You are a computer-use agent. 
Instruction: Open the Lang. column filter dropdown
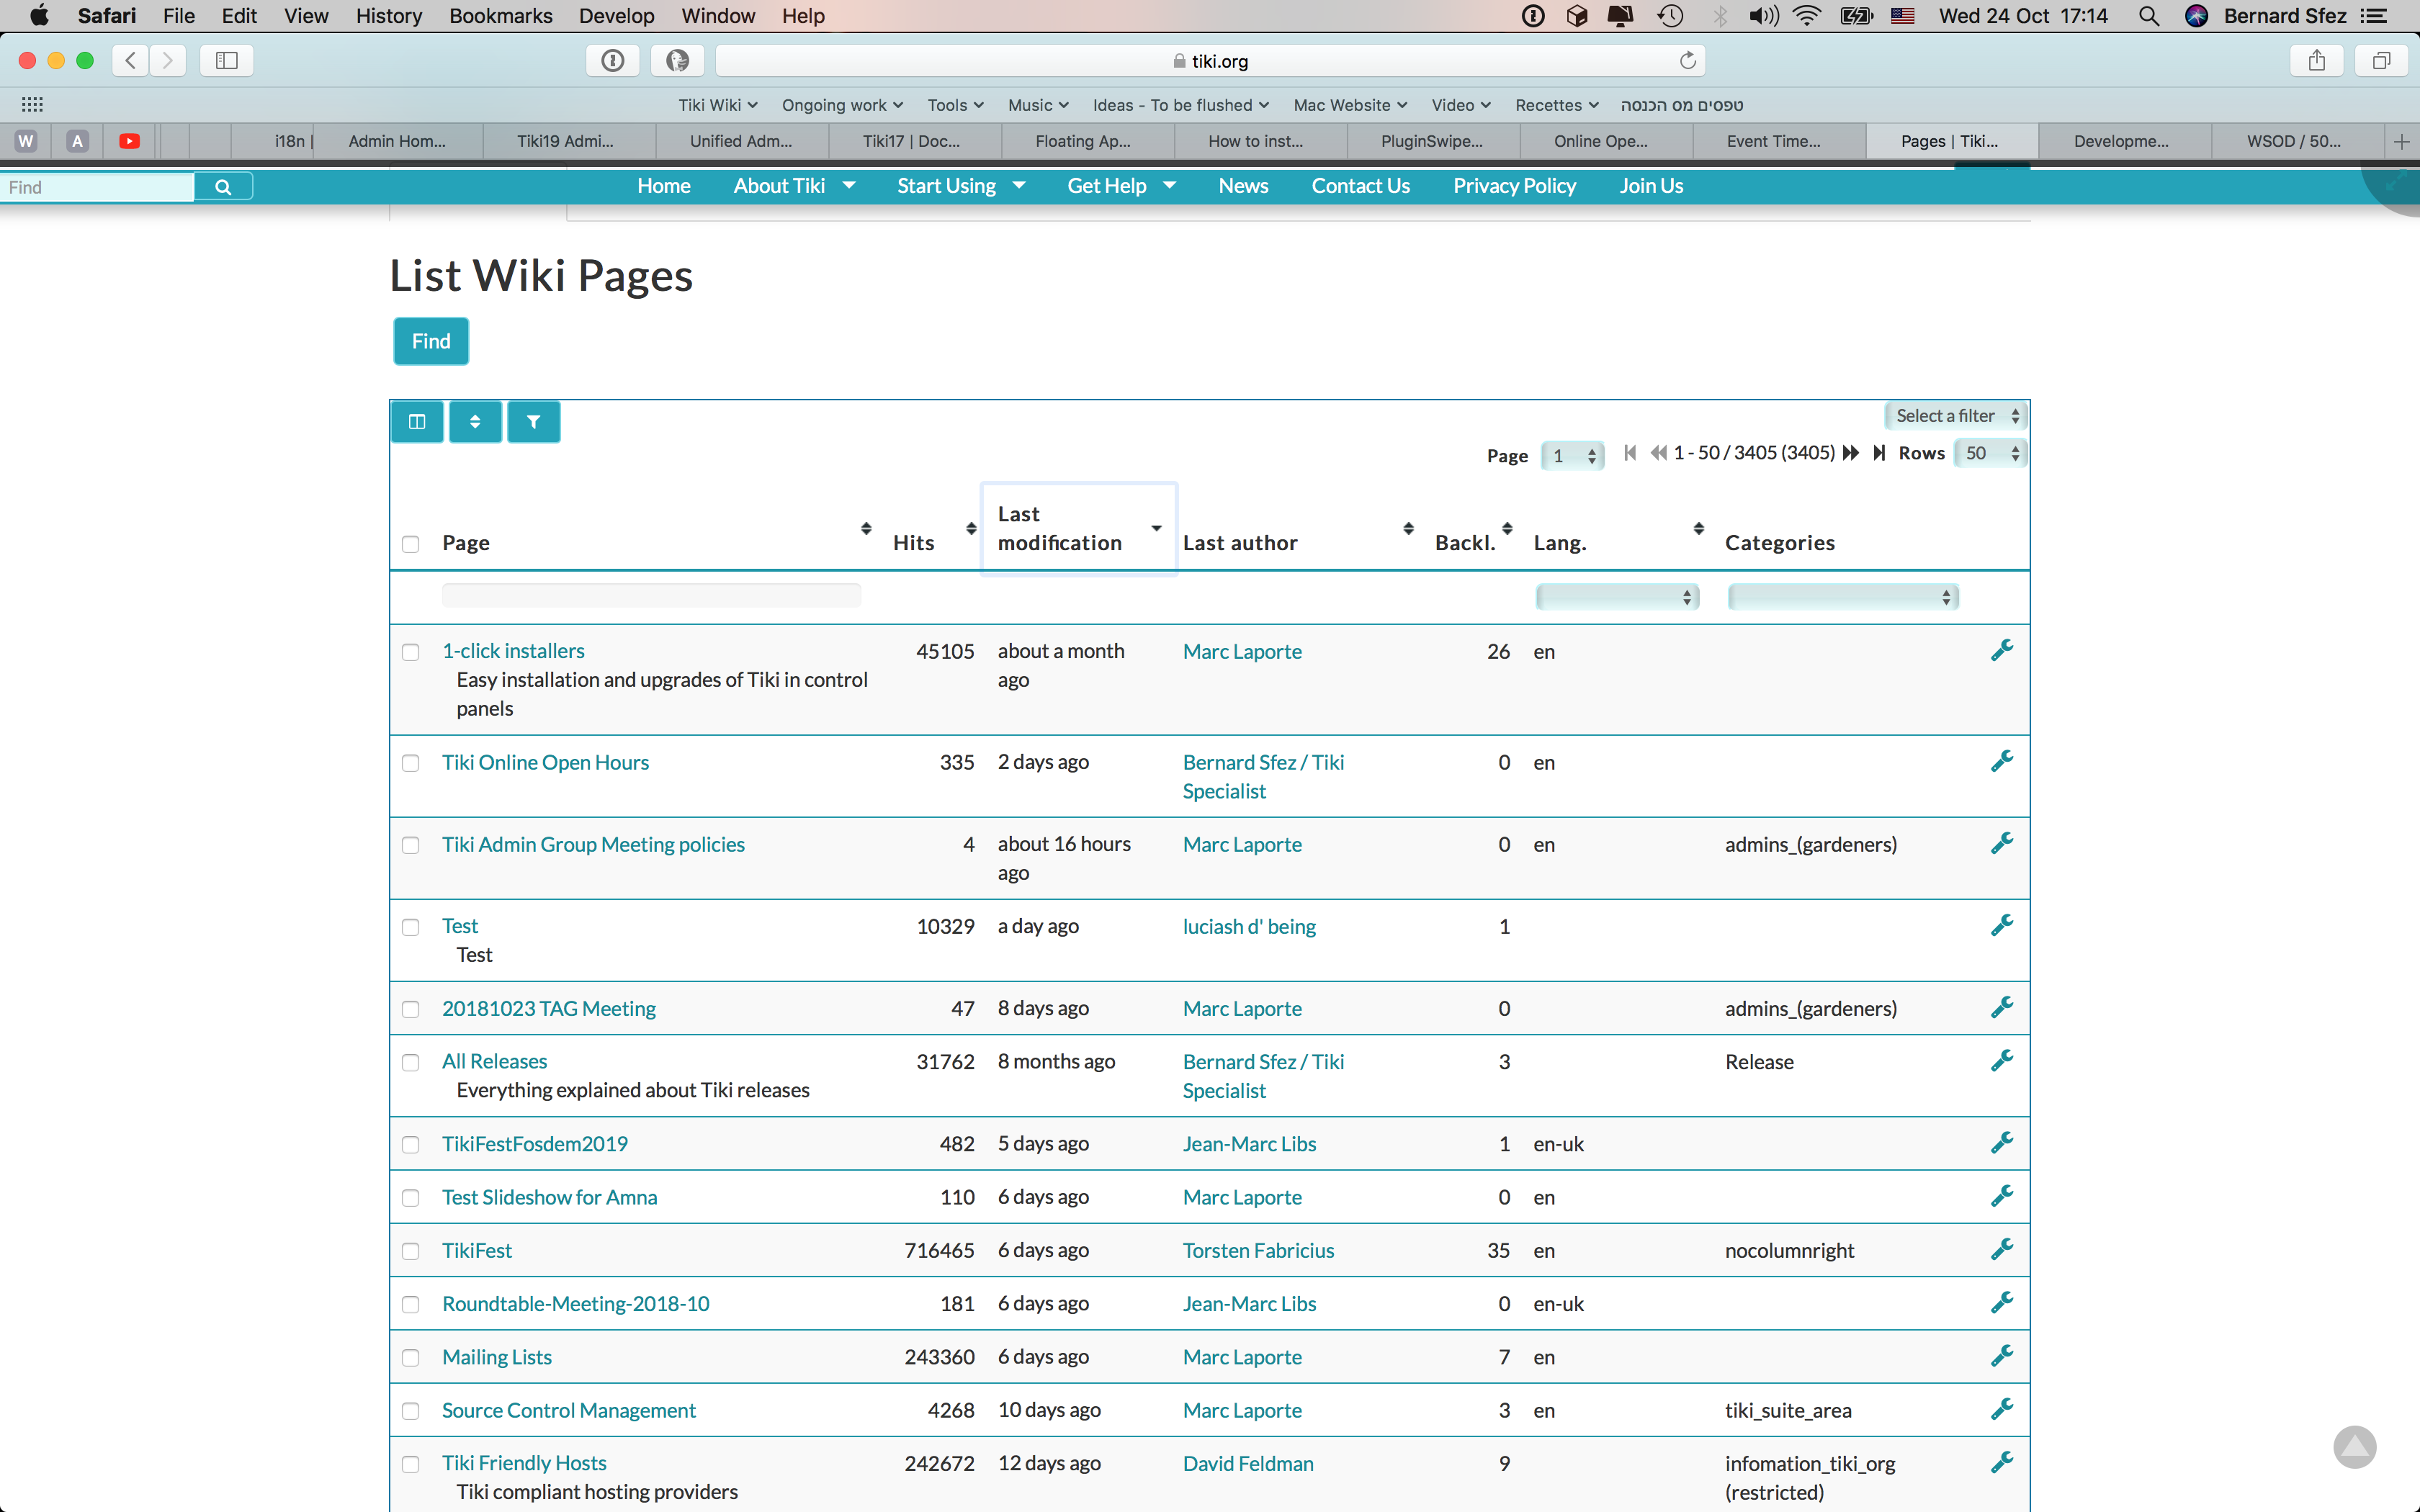[x=1617, y=597]
